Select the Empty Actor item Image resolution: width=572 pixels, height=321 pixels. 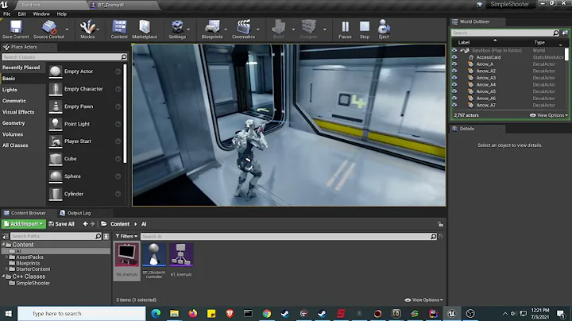(85, 72)
